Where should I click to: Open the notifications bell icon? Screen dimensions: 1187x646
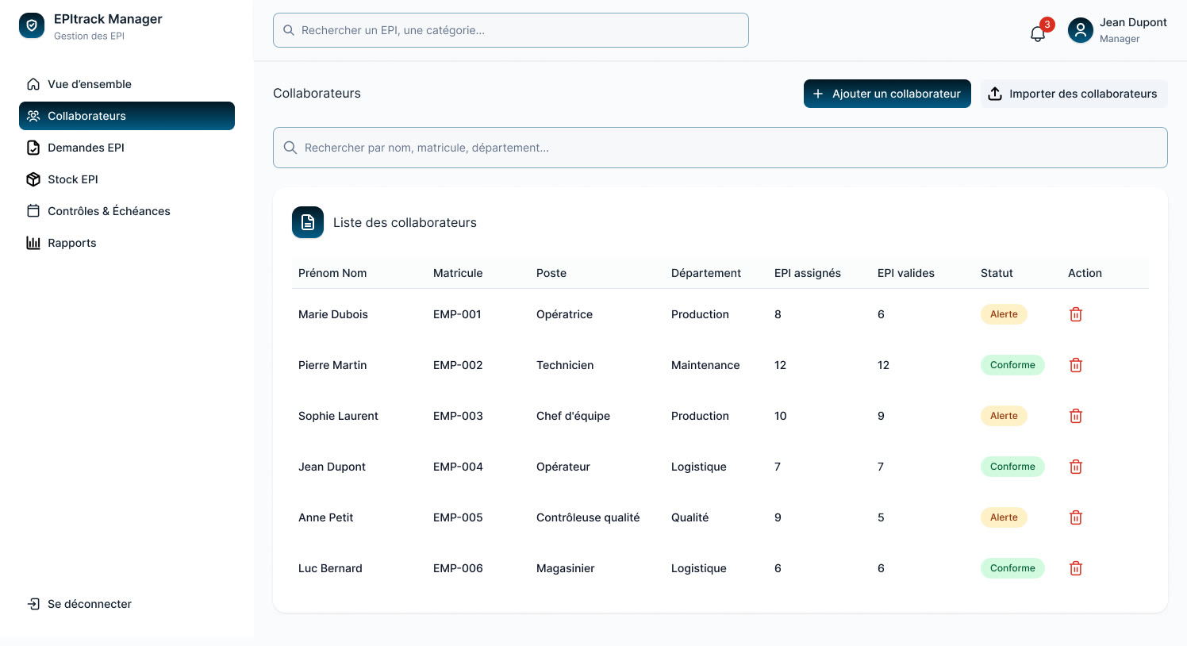click(x=1038, y=34)
